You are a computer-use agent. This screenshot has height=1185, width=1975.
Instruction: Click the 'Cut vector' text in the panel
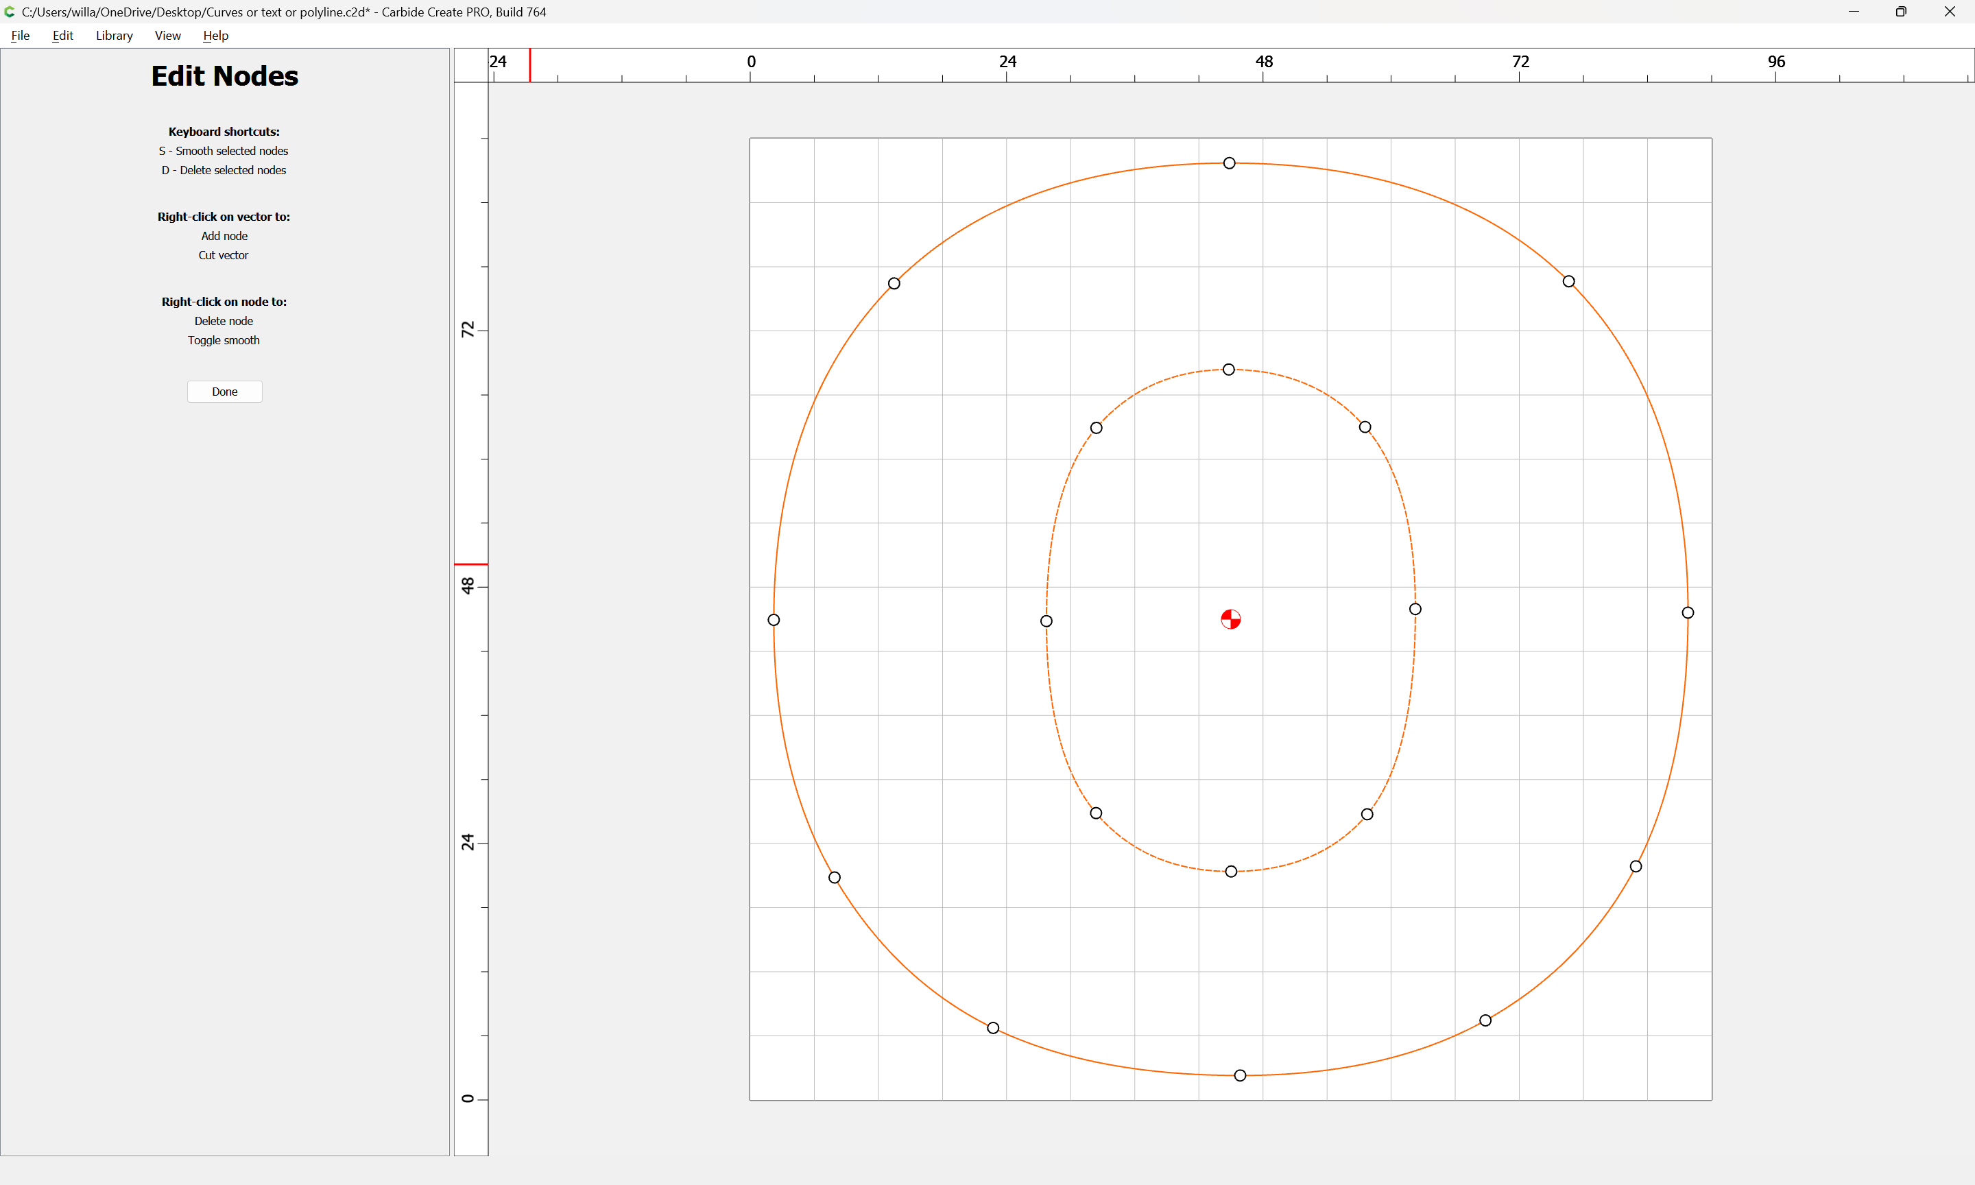click(224, 256)
